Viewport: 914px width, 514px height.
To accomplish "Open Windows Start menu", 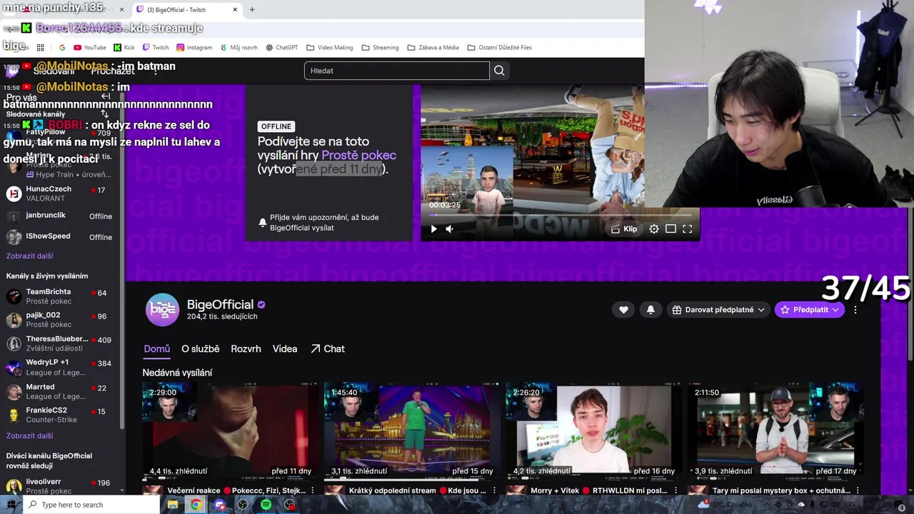I will 11,505.
